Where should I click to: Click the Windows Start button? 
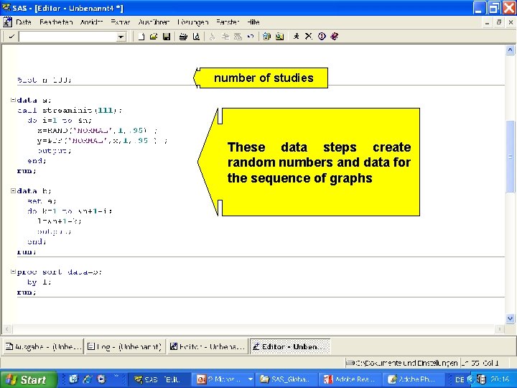[x=28, y=380]
